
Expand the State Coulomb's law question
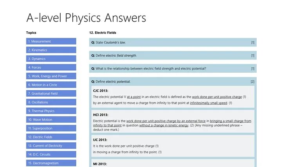point(173,42)
